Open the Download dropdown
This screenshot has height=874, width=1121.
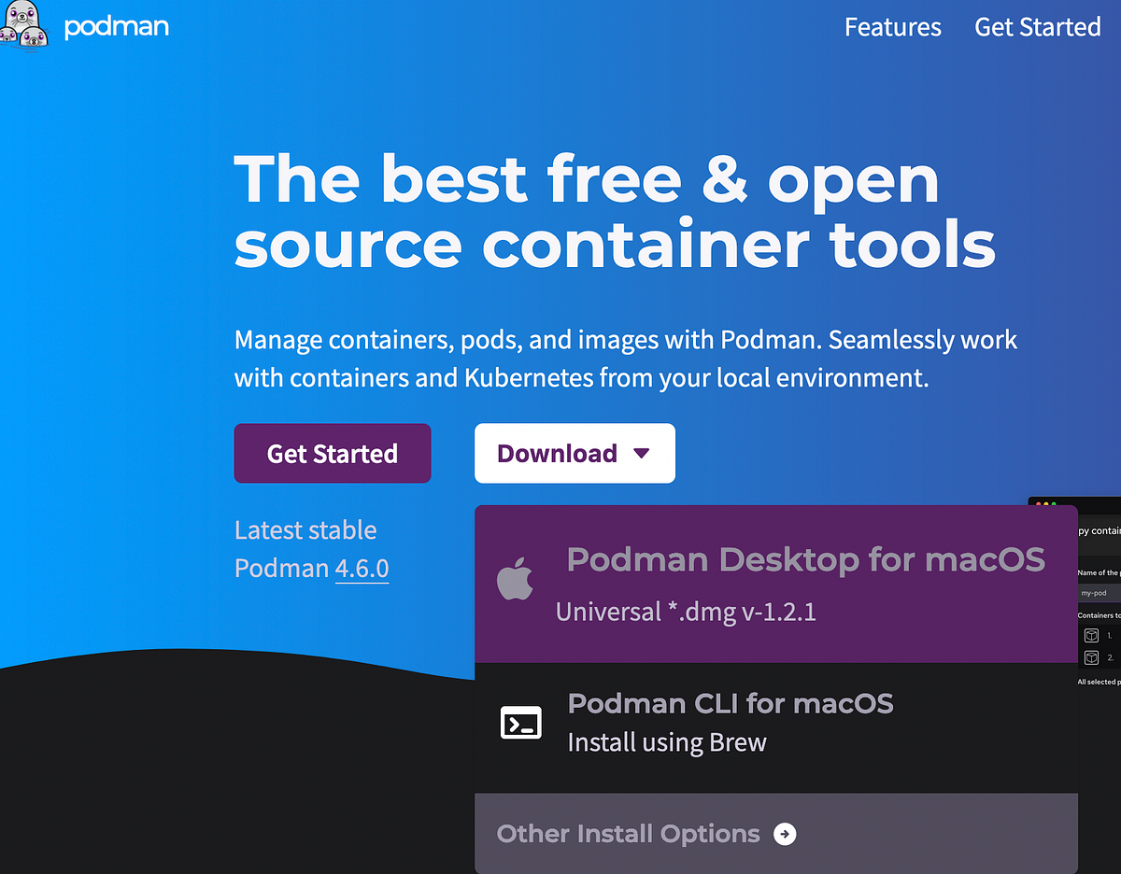(x=575, y=453)
